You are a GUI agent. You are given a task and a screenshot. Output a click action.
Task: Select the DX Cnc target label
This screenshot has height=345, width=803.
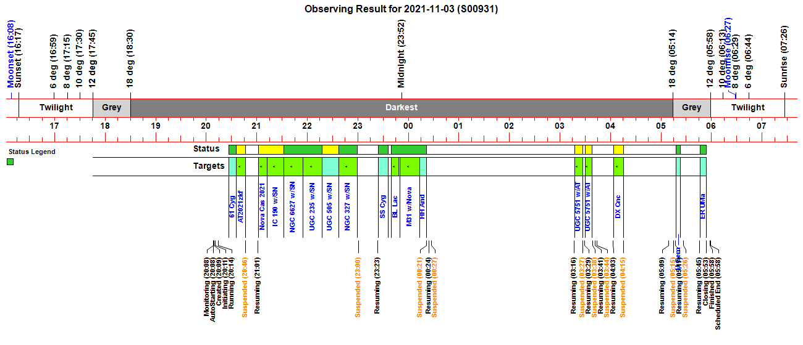[618, 208]
